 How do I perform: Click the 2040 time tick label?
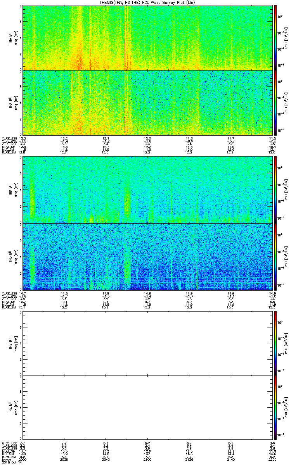pyautogui.click(x=106, y=459)
